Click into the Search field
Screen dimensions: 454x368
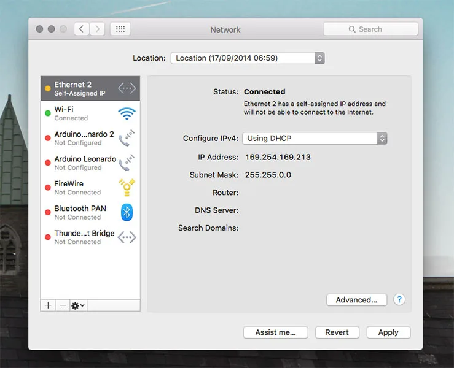click(370, 29)
